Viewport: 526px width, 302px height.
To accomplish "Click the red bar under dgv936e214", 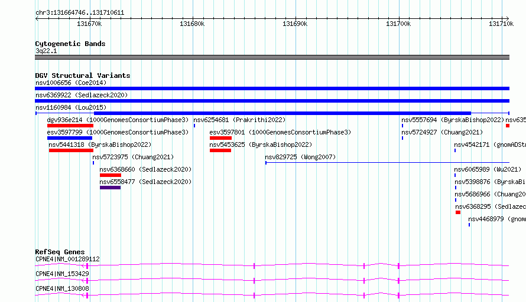I will (x=70, y=126).
